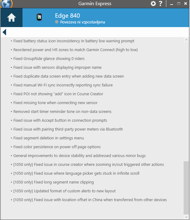Click the grey connection status dot
190x220 pixels.
pos(57,22)
